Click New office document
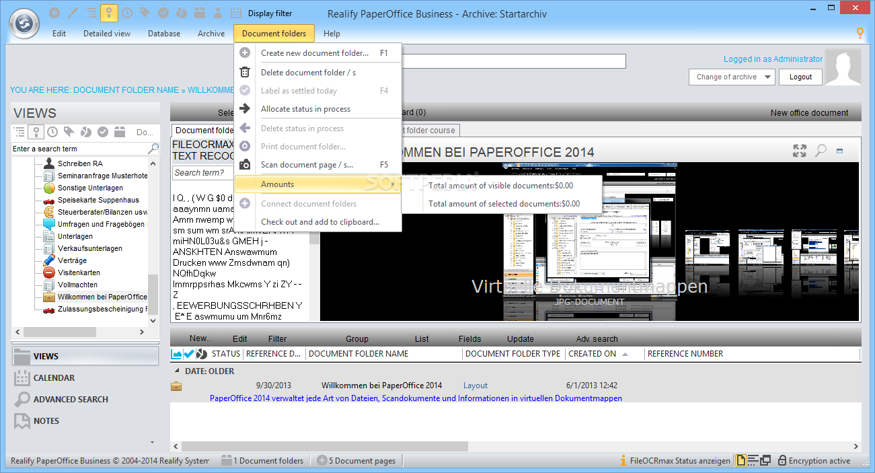This screenshot has width=875, height=473. (810, 113)
